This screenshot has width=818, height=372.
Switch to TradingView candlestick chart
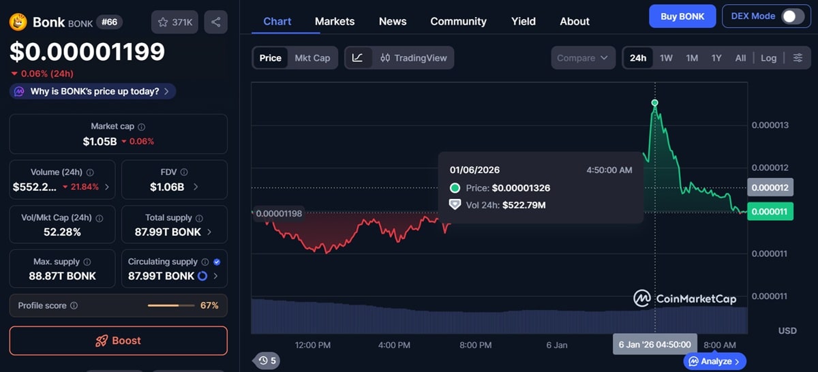tap(413, 58)
